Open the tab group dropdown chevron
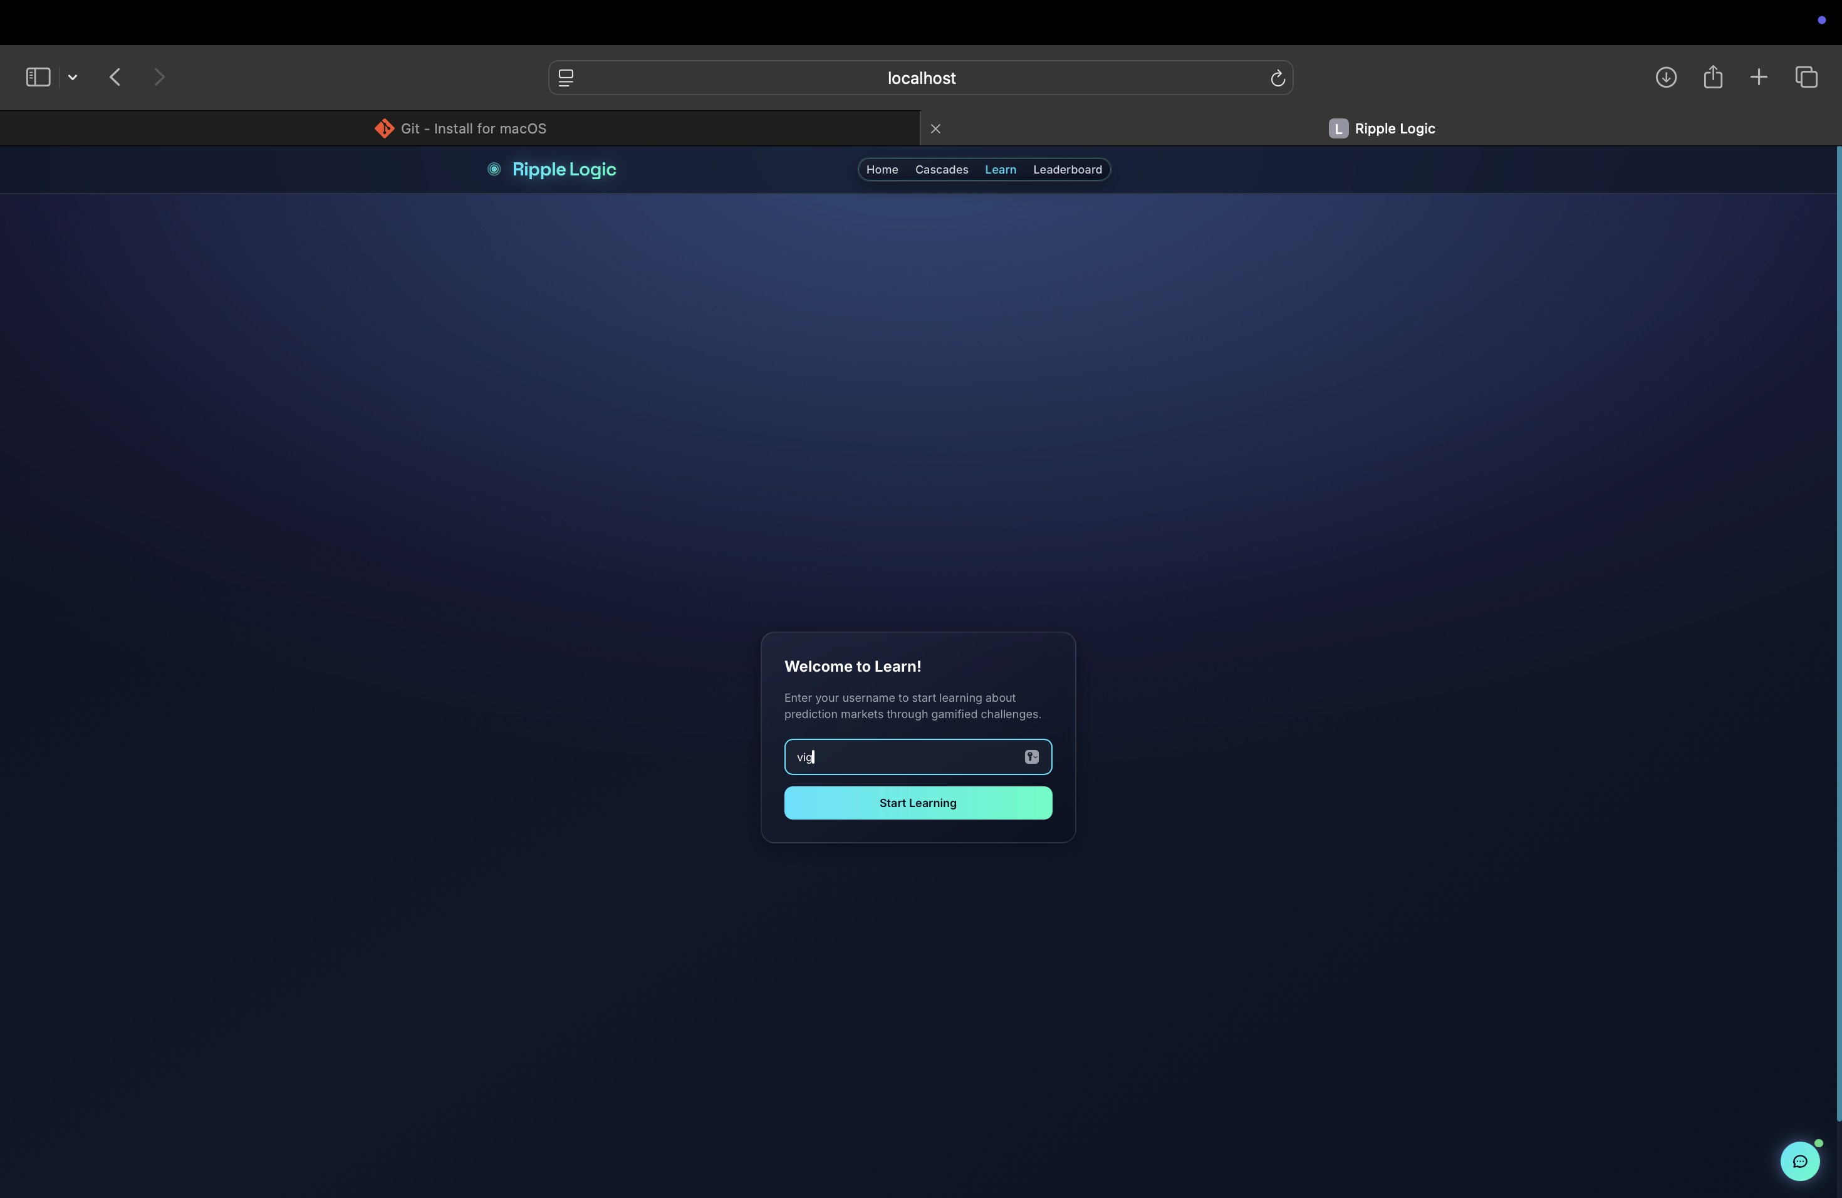1842x1198 pixels. (73, 78)
